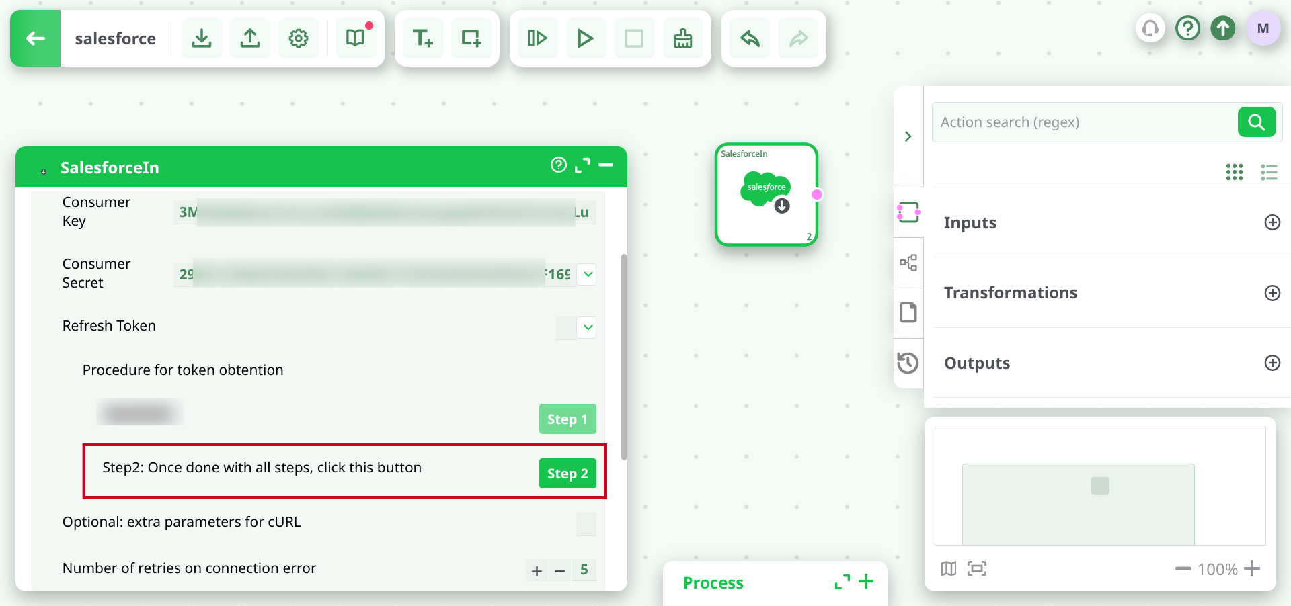Click the Step 2 button
This screenshot has height=606, width=1291.
(x=568, y=474)
